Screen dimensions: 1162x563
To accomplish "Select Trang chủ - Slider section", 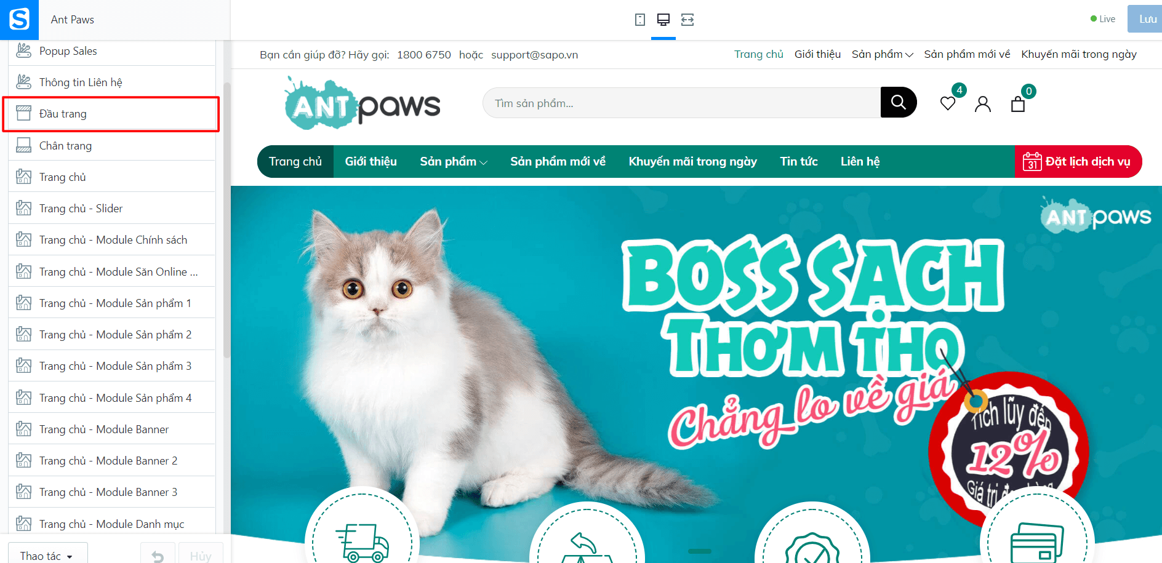I will [x=112, y=209].
